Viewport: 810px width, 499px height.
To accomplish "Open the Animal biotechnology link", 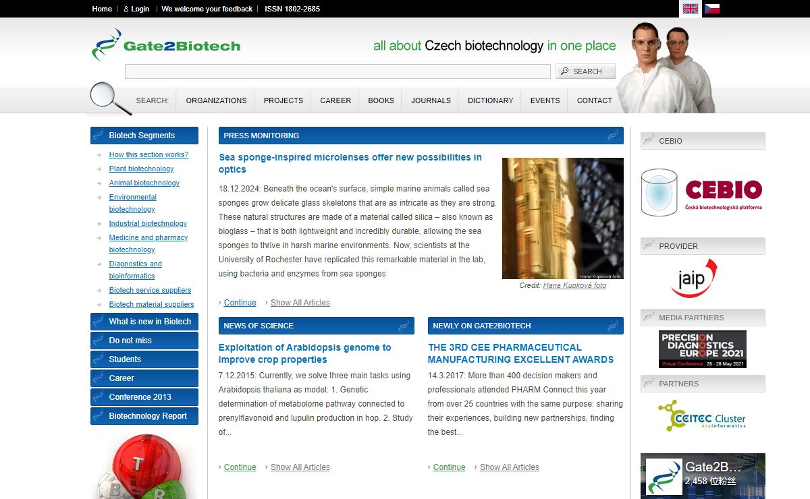I will pos(144,183).
